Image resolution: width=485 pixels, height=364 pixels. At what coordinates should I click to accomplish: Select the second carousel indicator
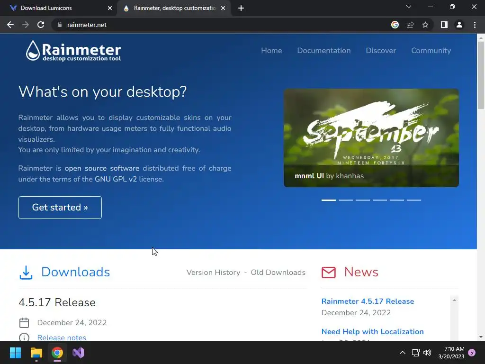pos(345,200)
